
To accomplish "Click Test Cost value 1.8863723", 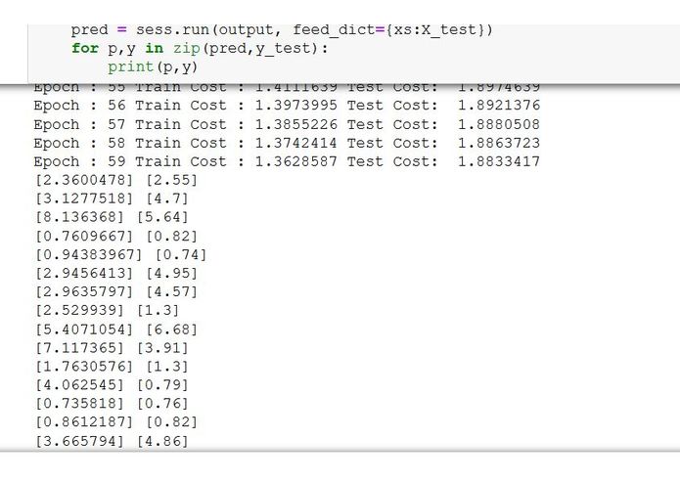I will tap(499, 143).
